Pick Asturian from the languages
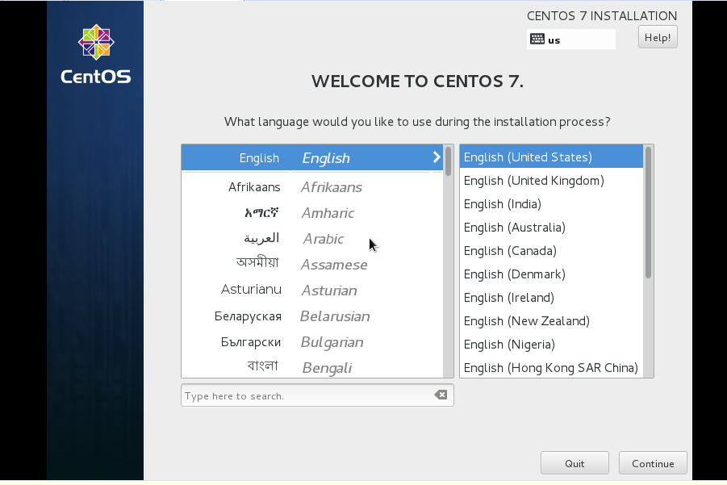Screen dimensions: 727x485 point(312,291)
